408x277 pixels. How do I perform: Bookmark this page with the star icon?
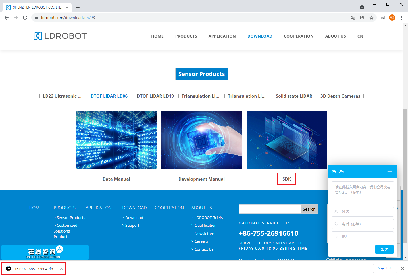(372, 18)
